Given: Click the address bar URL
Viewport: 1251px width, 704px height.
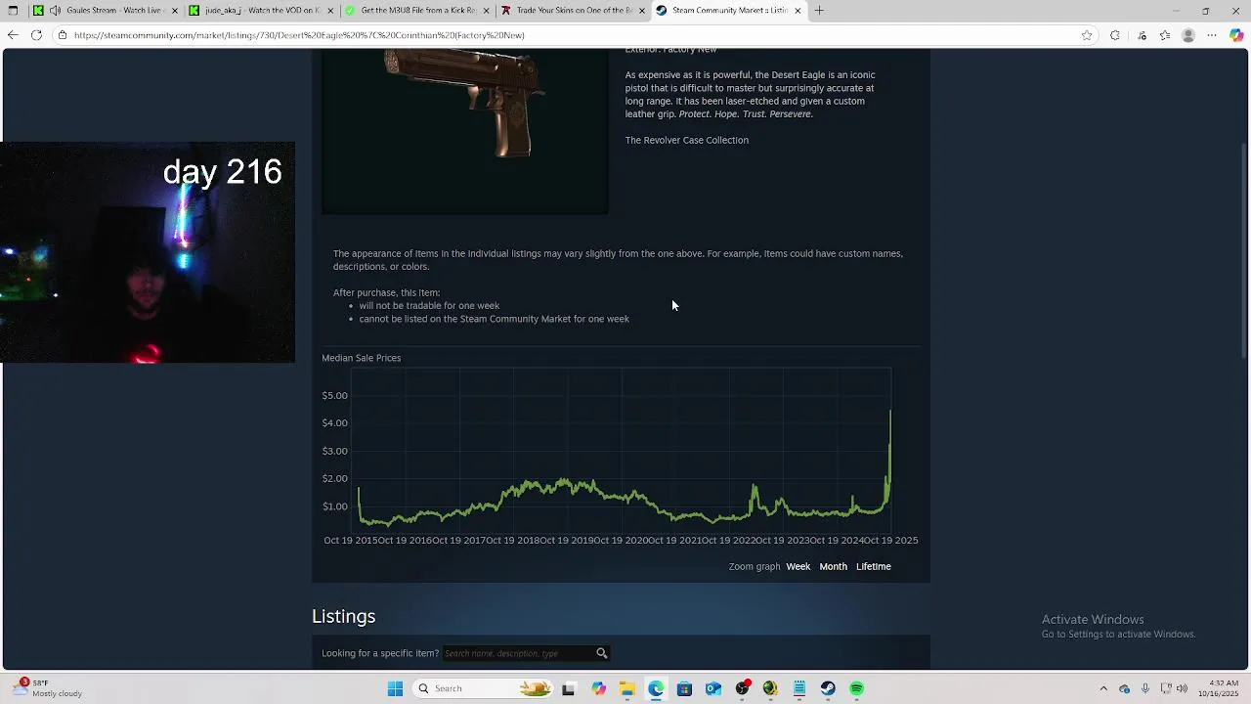Looking at the screenshot, I should pyautogui.click(x=299, y=35).
